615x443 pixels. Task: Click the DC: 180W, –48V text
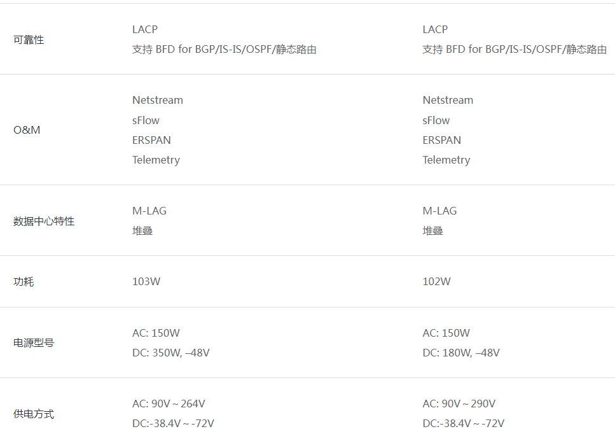coord(461,353)
